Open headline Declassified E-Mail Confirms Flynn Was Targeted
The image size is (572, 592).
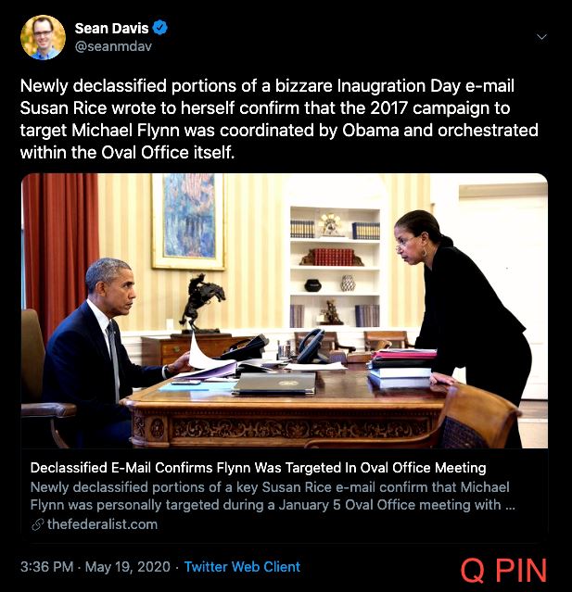[x=258, y=468]
